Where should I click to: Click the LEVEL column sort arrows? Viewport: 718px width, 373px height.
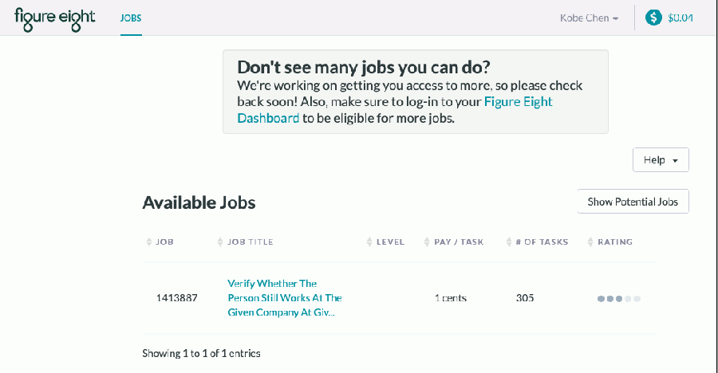(x=369, y=242)
